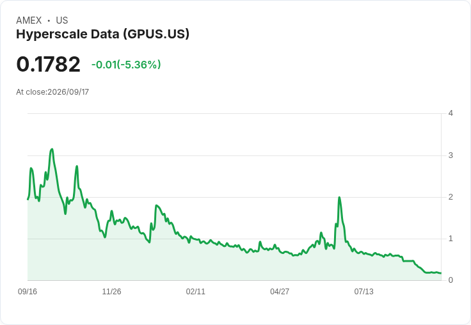Click the chart line's final point at right edge
Image resolution: width=471 pixels, height=325 pixels.
pos(441,273)
